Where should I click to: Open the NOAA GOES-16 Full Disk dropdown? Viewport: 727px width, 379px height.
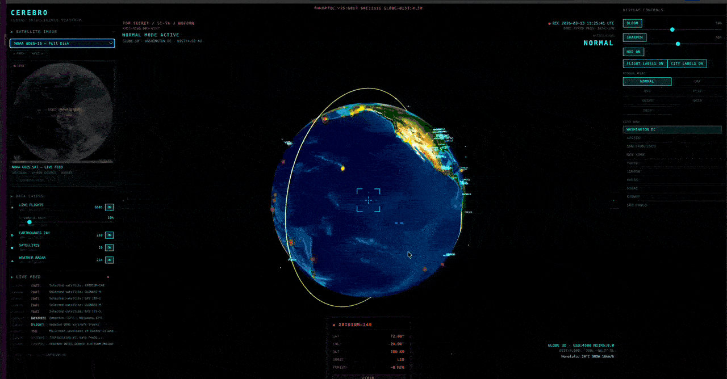(62, 43)
